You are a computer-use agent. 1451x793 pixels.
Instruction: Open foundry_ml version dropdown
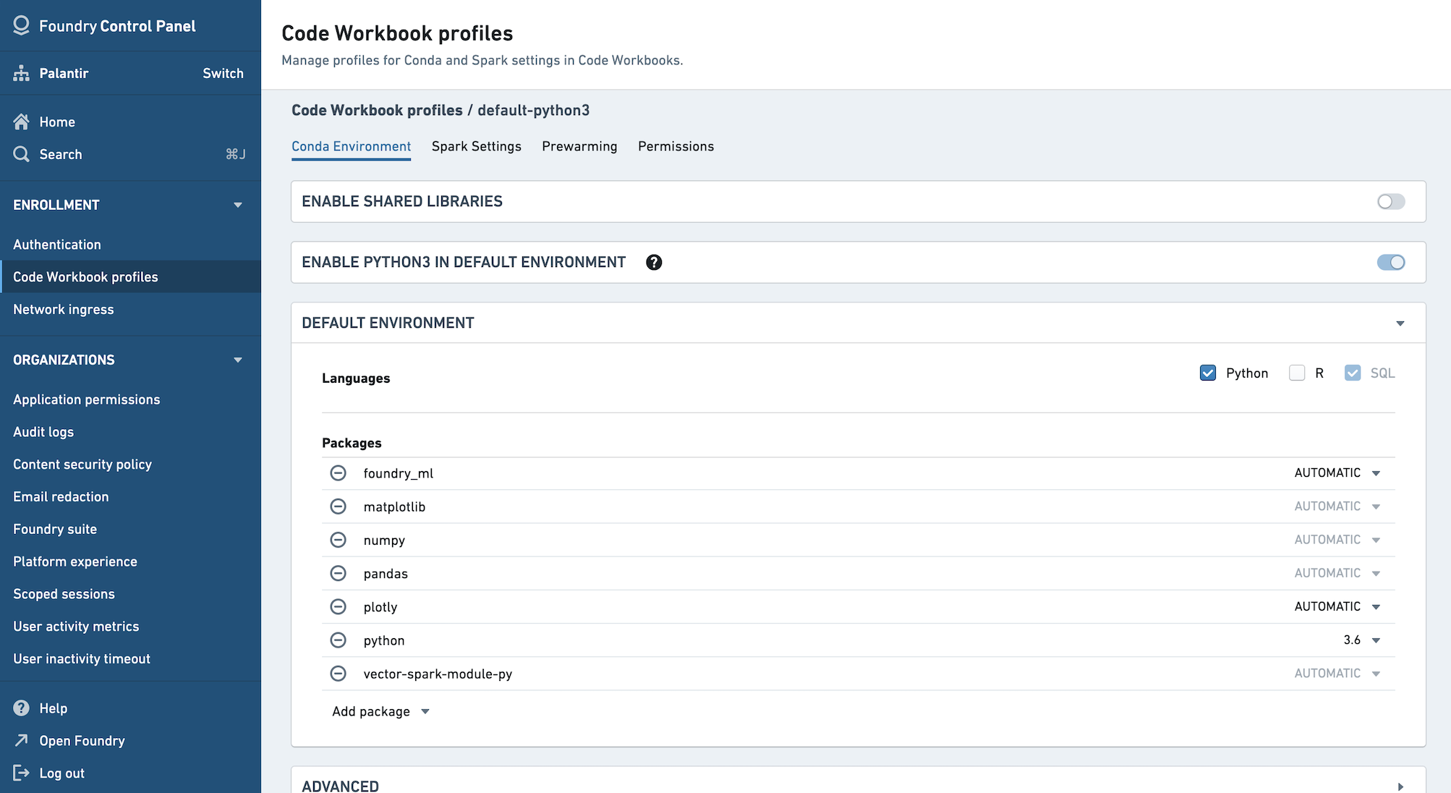(1338, 473)
